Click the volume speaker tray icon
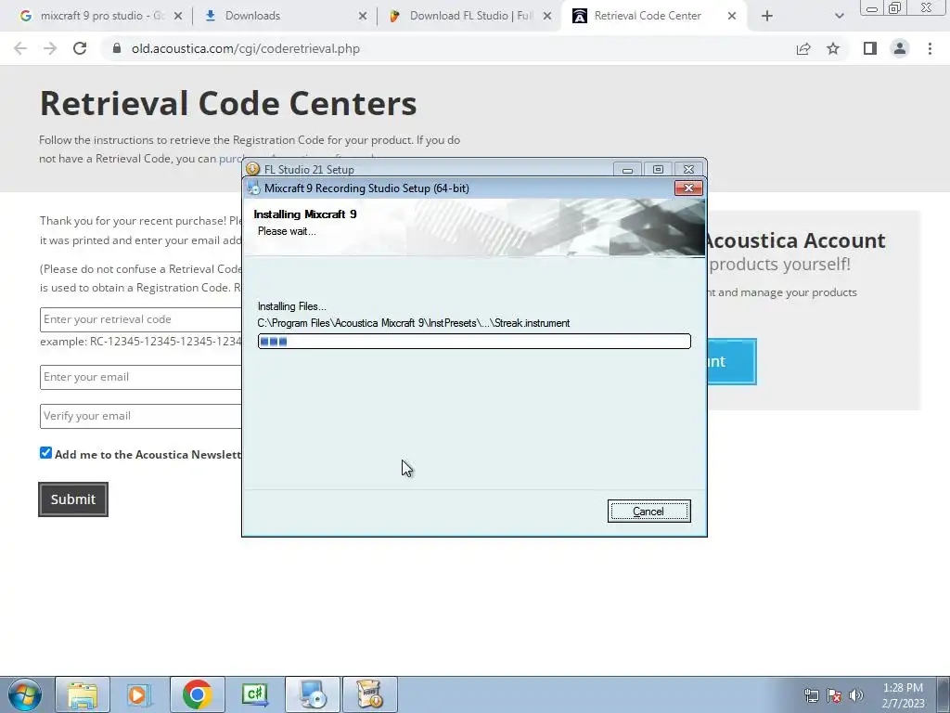Screen dimensions: 950x713 click(856, 695)
